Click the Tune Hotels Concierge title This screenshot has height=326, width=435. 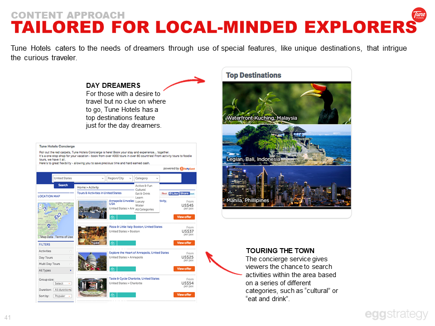57,146
